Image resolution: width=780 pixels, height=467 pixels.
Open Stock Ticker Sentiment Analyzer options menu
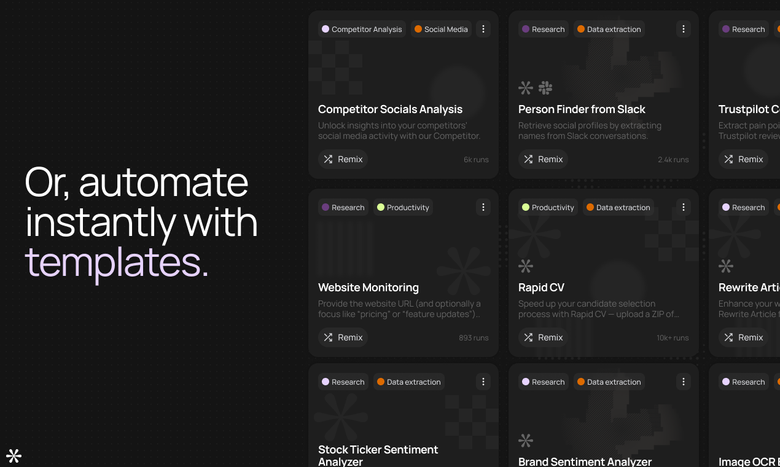(x=483, y=382)
